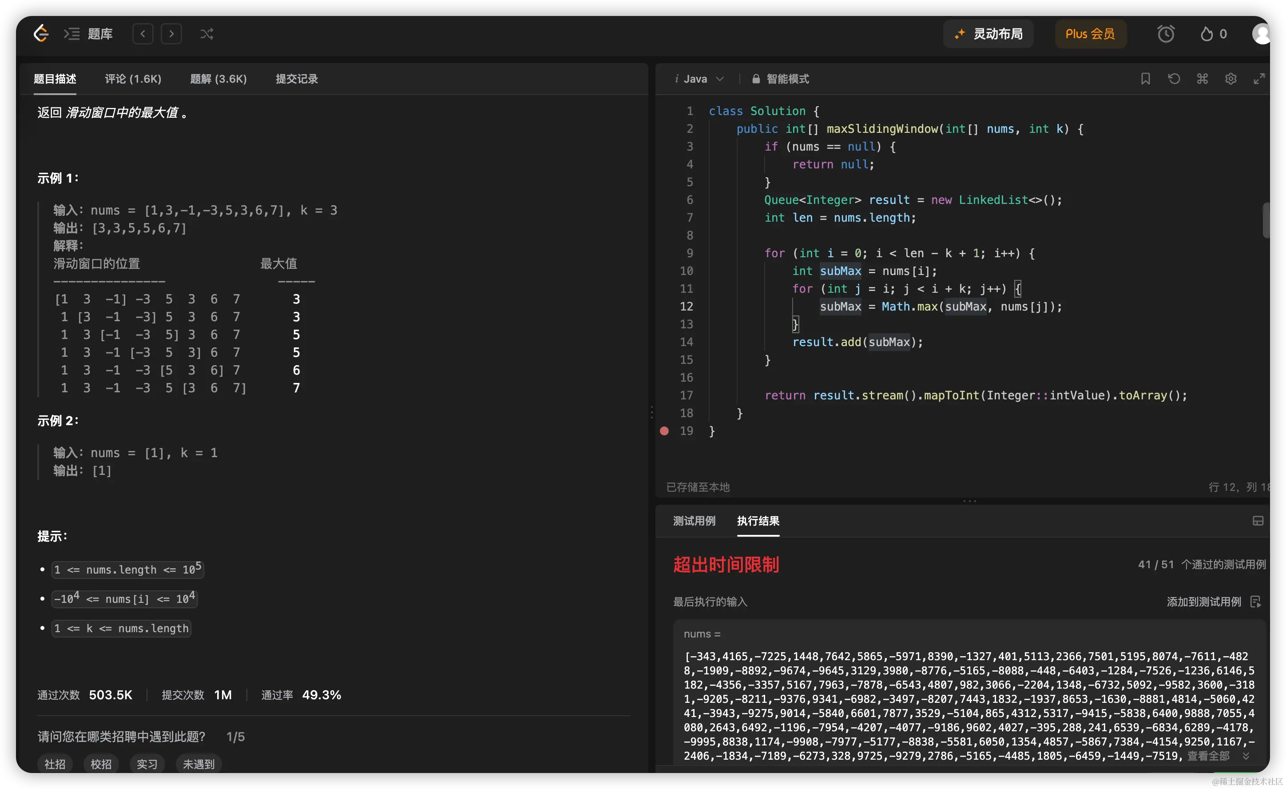Switch to the 测试用例 tab
The height and width of the screenshot is (789, 1286).
pos(694,521)
